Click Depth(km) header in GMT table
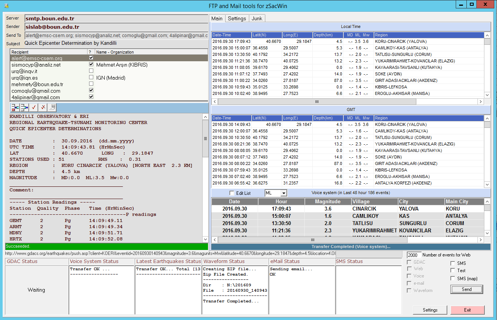Viewport: 497px width, 320px height. point(328,118)
